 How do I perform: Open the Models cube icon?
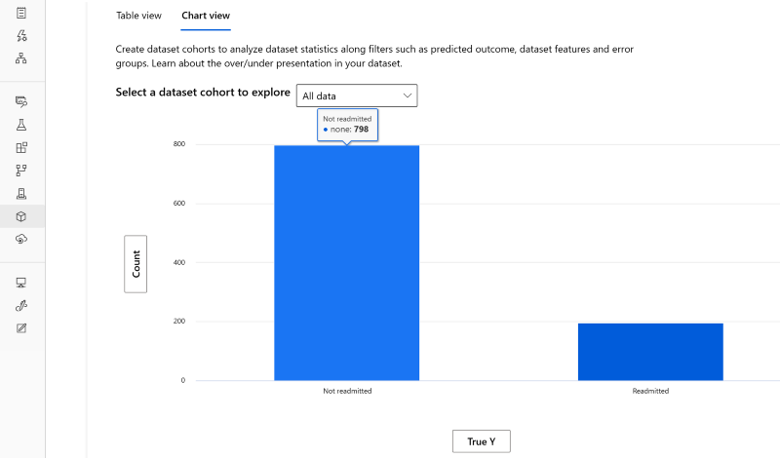click(x=20, y=216)
